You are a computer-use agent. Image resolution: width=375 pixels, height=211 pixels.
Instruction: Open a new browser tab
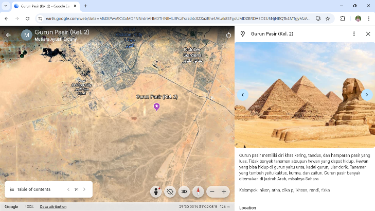[85, 6]
